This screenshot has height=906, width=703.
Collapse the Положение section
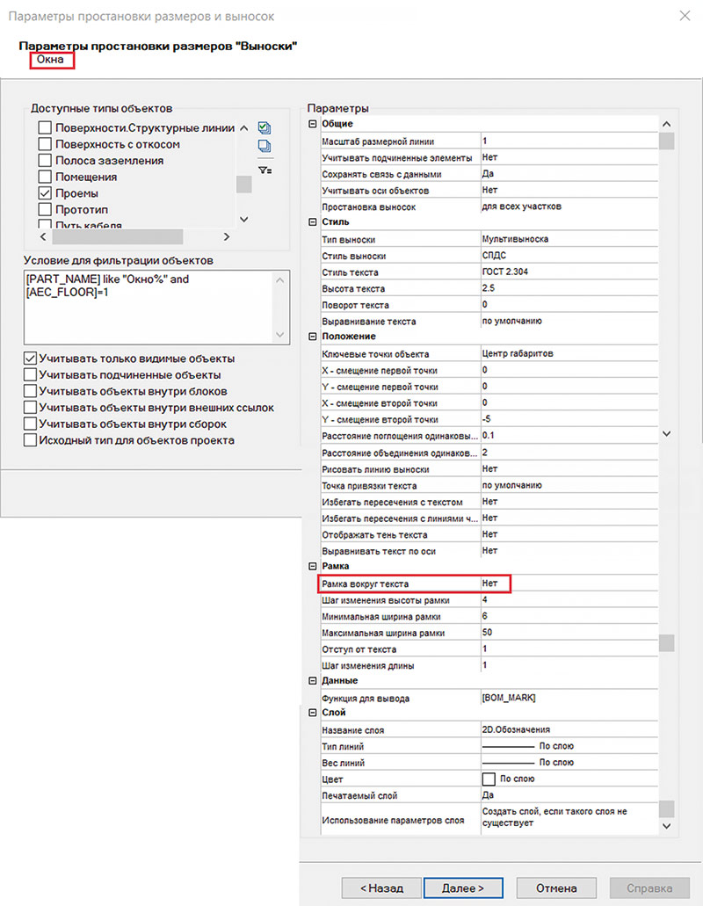[x=312, y=337]
